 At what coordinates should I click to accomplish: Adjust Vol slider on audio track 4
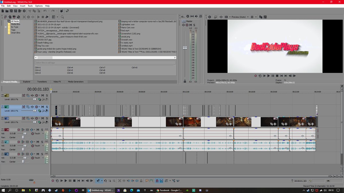(25, 134)
